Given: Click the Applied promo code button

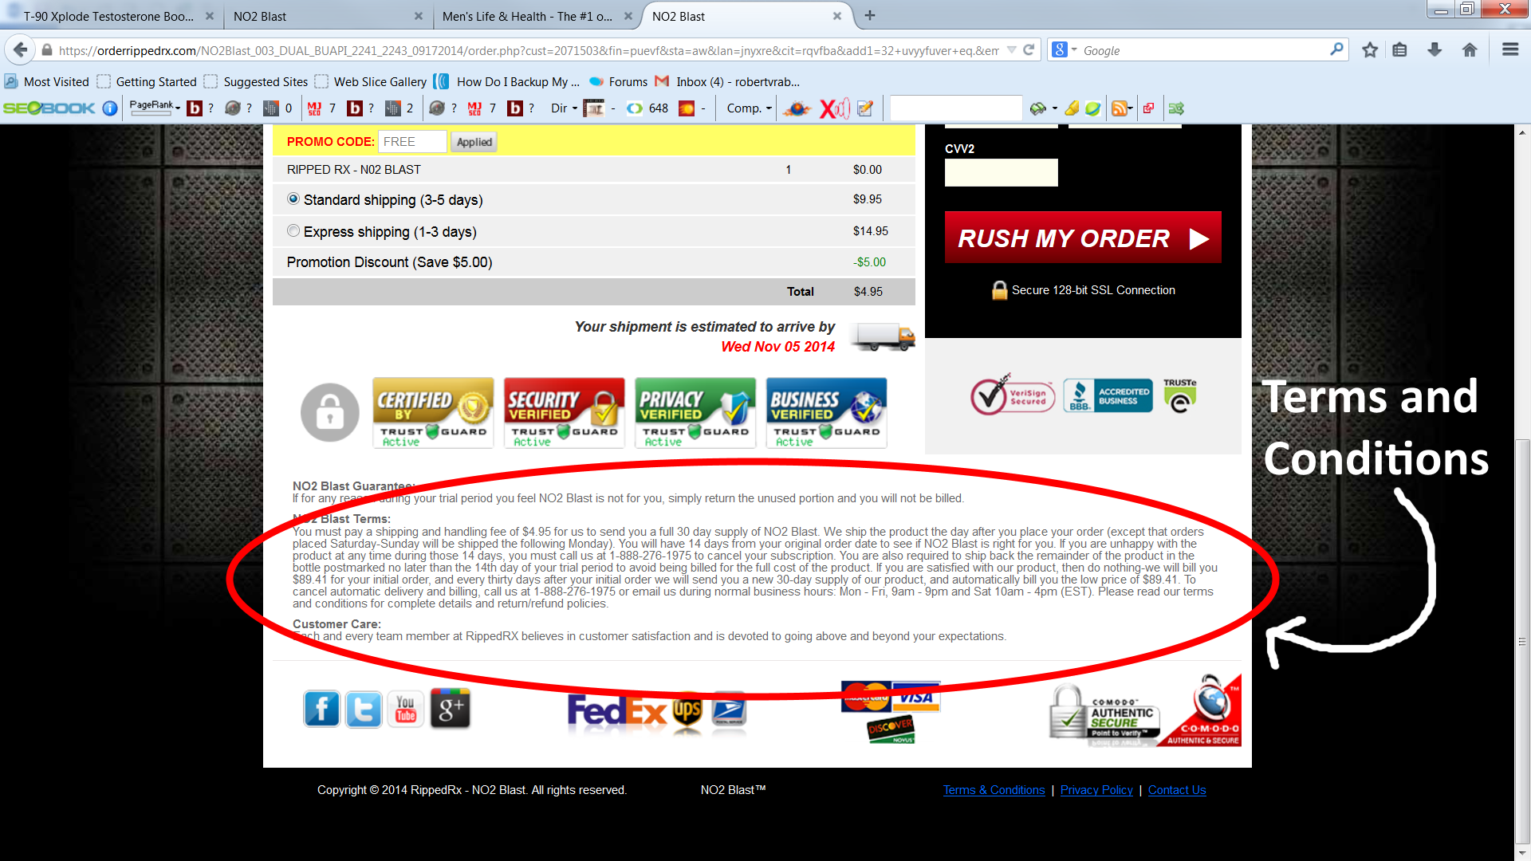Looking at the screenshot, I should point(474,142).
